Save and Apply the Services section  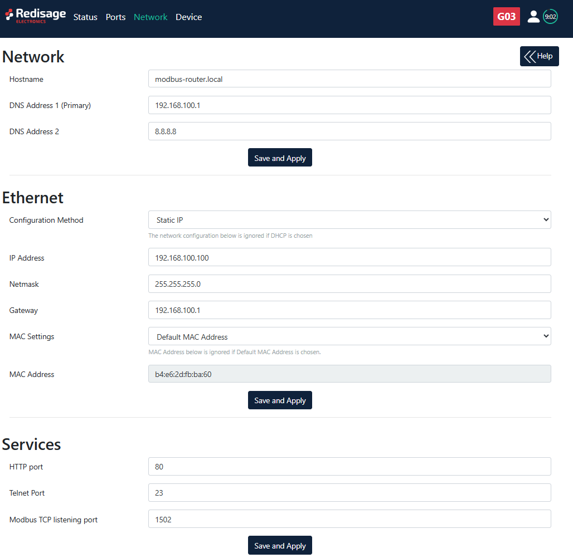tap(280, 545)
